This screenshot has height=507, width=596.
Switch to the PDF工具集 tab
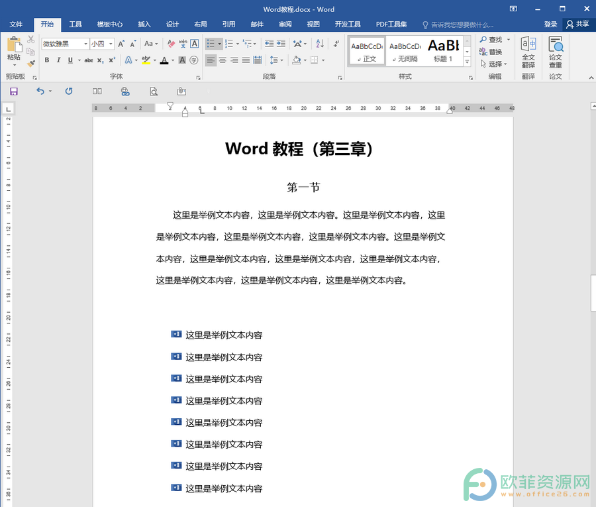pos(391,25)
